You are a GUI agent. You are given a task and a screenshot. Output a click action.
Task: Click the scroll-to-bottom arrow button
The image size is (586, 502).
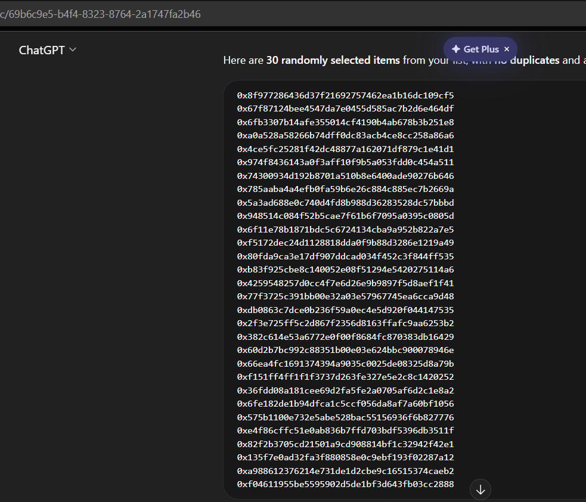pos(480,489)
